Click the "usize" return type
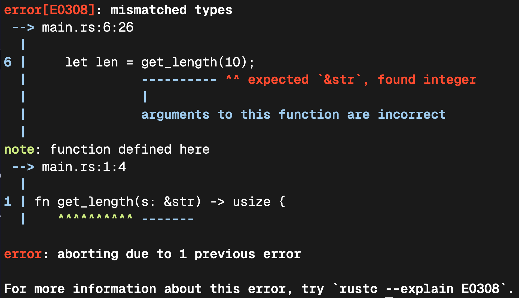The width and height of the screenshot is (519, 298). [x=252, y=202]
